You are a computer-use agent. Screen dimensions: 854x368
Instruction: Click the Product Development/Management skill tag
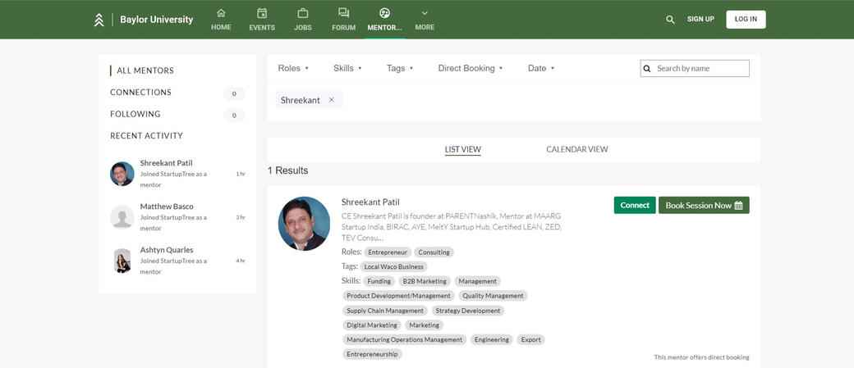coord(399,296)
